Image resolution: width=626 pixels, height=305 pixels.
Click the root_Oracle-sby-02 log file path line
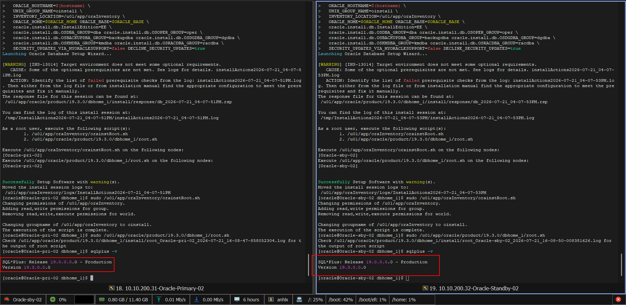click(465, 241)
